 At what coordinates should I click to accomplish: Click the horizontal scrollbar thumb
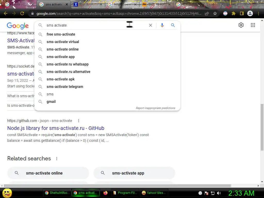click(x=117, y=186)
